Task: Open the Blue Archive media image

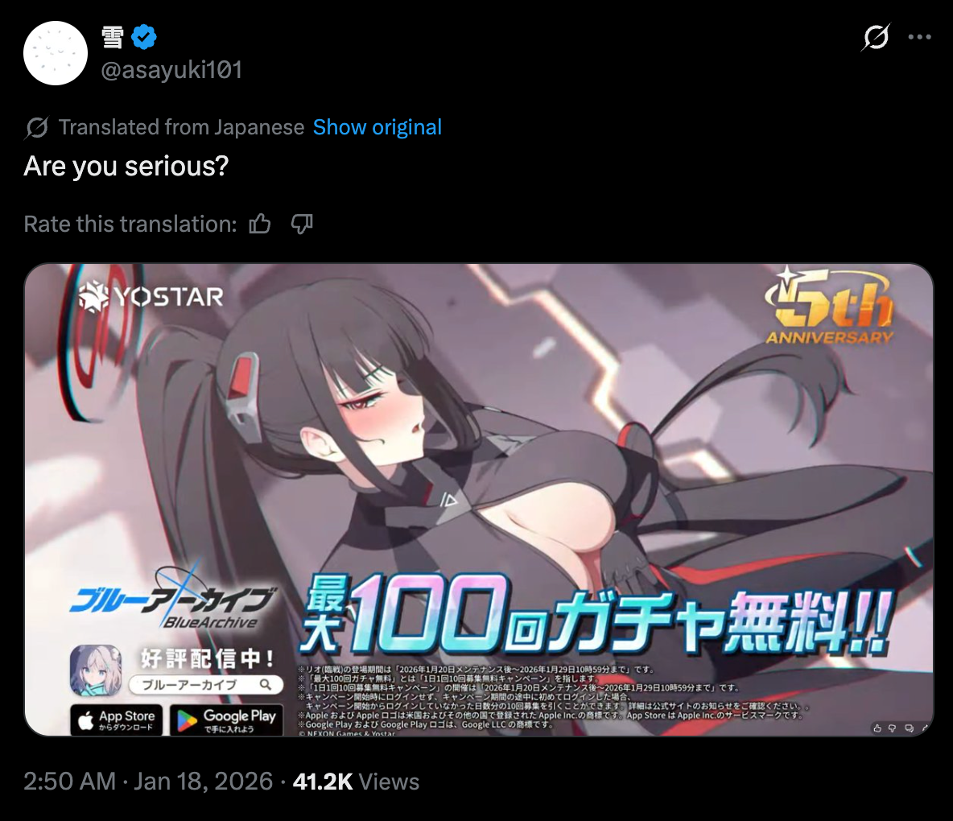Action: coord(478,500)
